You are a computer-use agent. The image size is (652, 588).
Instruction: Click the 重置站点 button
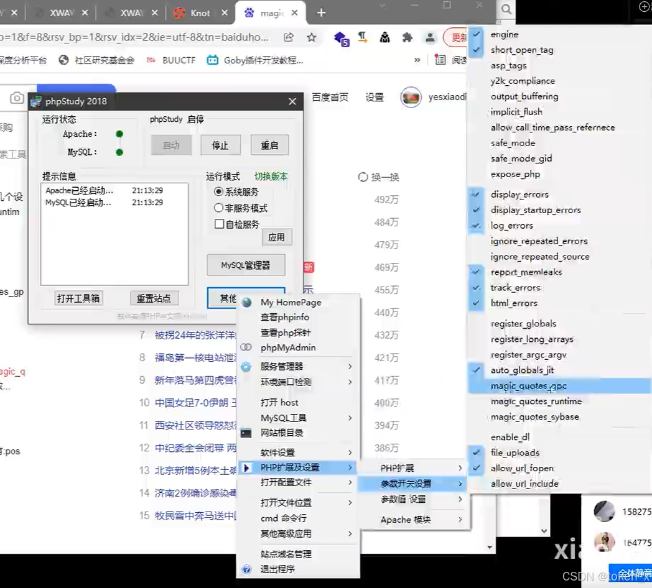pyautogui.click(x=154, y=298)
